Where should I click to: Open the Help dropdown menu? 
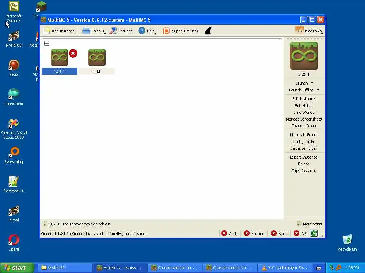click(x=147, y=31)
